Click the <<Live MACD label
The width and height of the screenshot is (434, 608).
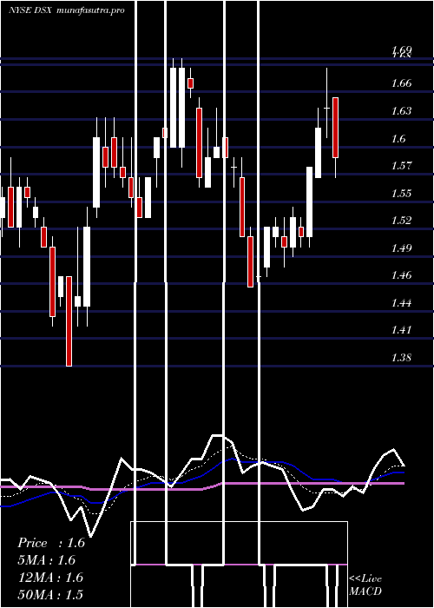coord(365,585)
